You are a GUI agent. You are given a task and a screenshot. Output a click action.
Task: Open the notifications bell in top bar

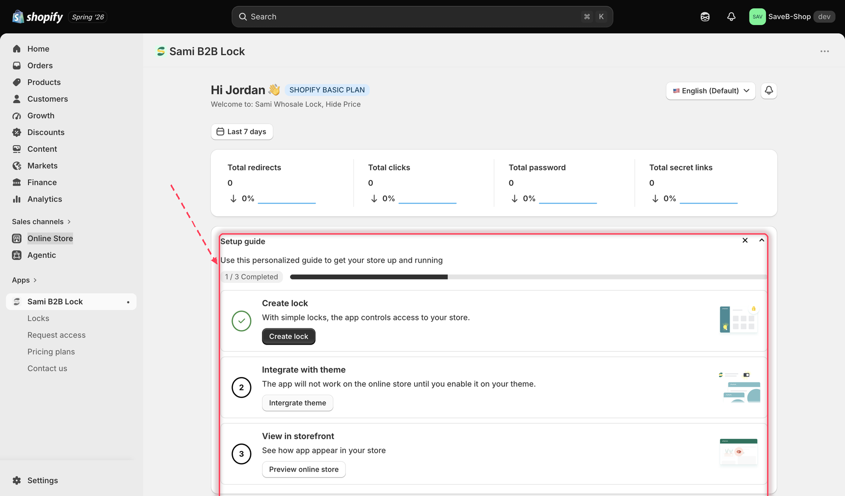click(x=731, y=17)
